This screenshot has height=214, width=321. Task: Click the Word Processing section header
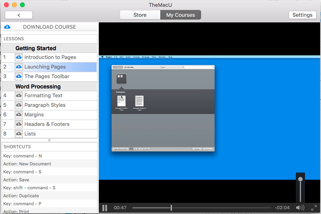click(50, 86)
